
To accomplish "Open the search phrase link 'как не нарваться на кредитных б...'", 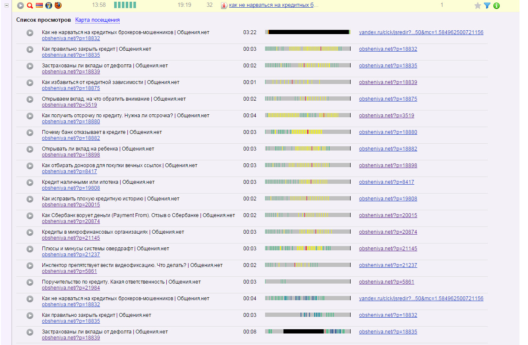I will coord(274,5).
